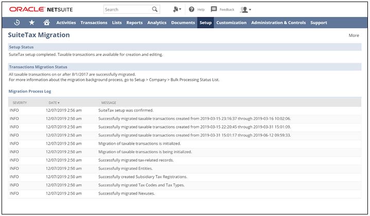Viewport: 370px width, 216px height.
Task: Click the MESSAGE column header
Action: coord(109,103)
